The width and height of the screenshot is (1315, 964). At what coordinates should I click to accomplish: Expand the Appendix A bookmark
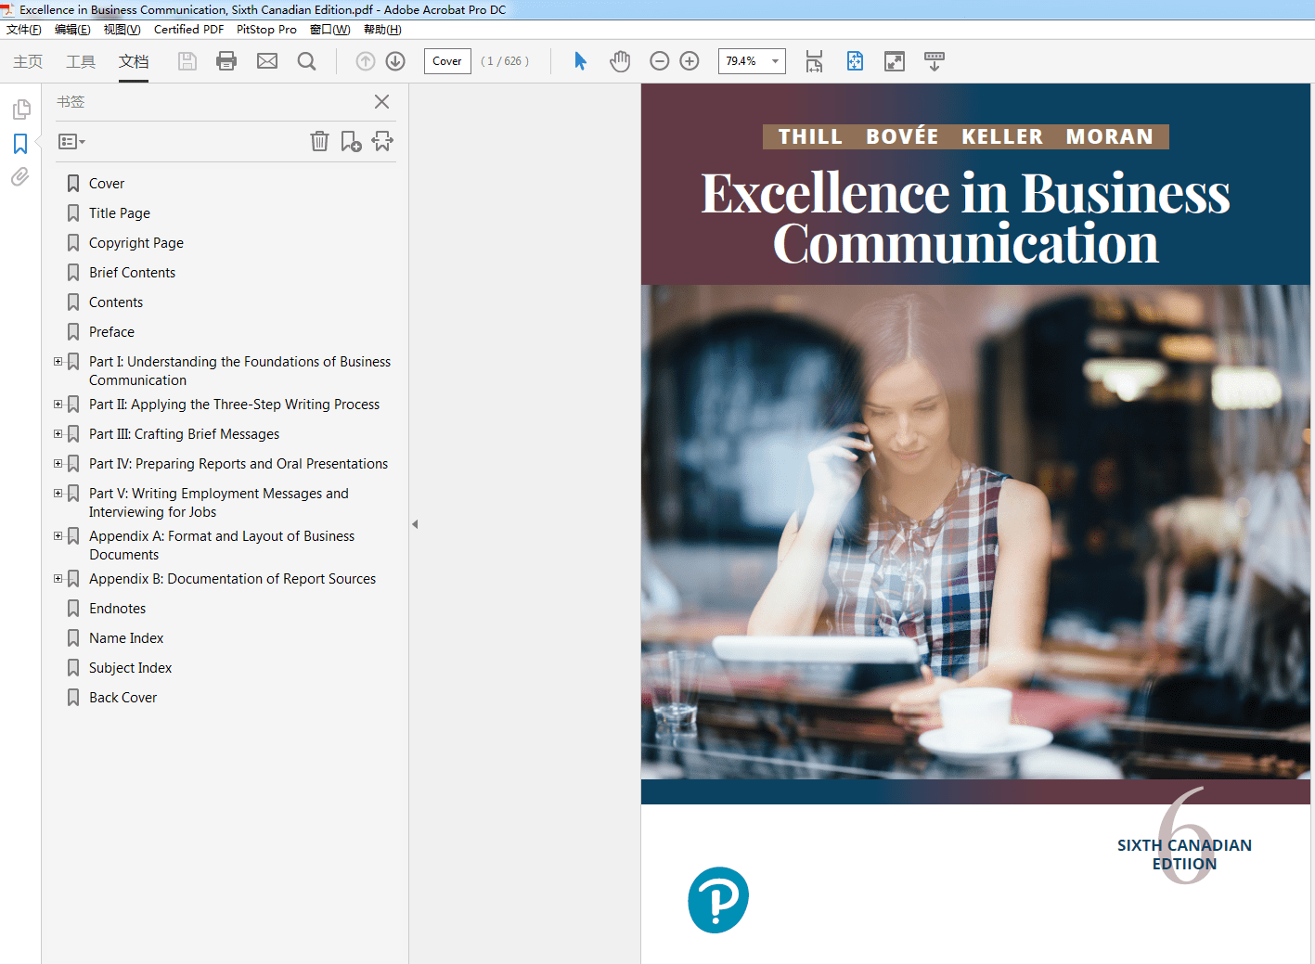[x=58, y=536]
